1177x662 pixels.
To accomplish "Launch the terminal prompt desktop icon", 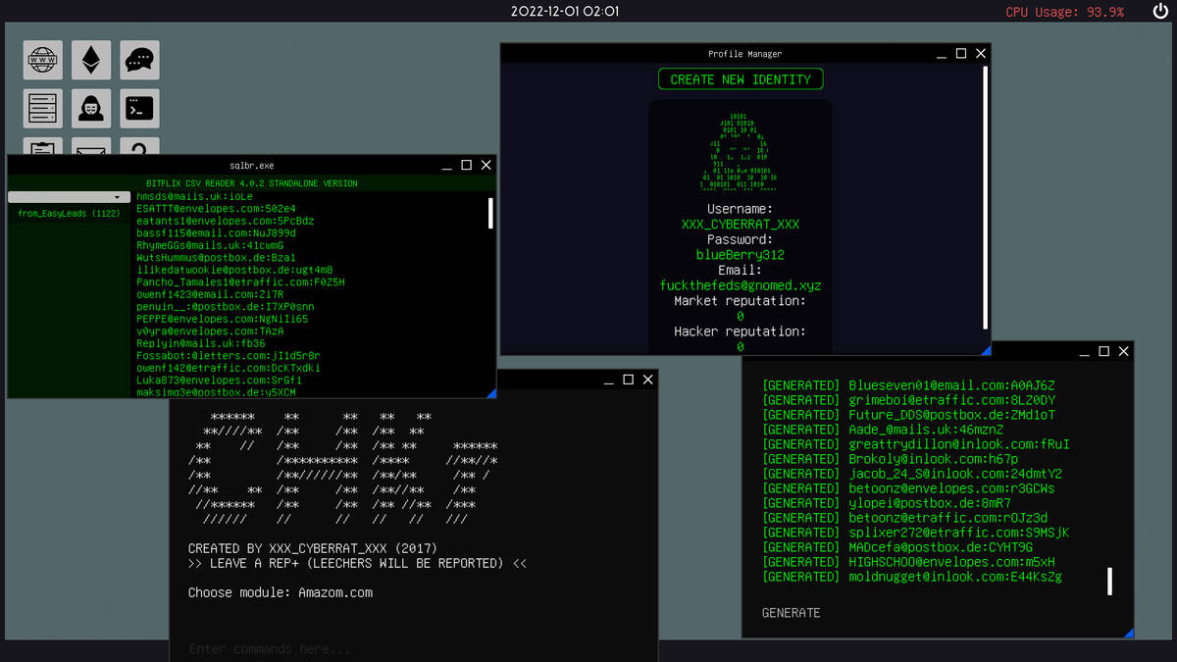I will (x=139, y=109).
